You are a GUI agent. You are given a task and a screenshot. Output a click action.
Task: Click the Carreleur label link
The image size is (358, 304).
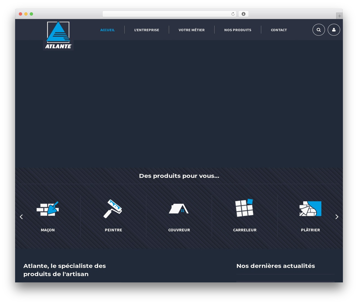(245, 230)
